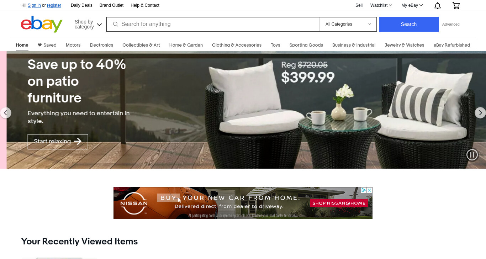486x259 pixels.
Task: Expand the Shop by category menu
Action: pyautogui.click(x=88, y=24)
